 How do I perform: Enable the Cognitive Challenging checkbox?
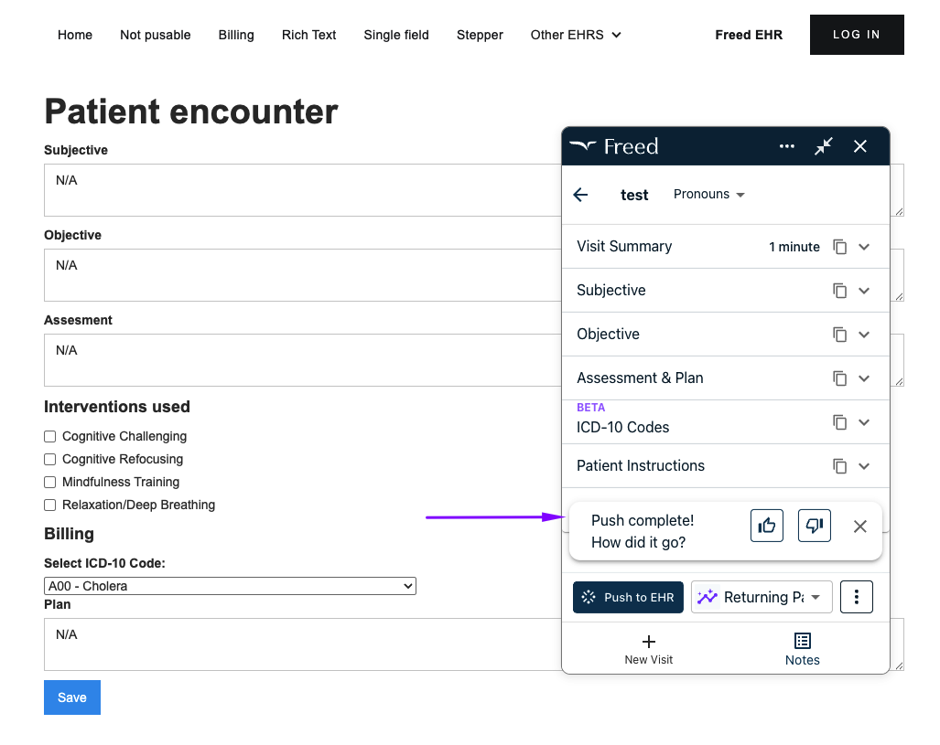[49, 436]
